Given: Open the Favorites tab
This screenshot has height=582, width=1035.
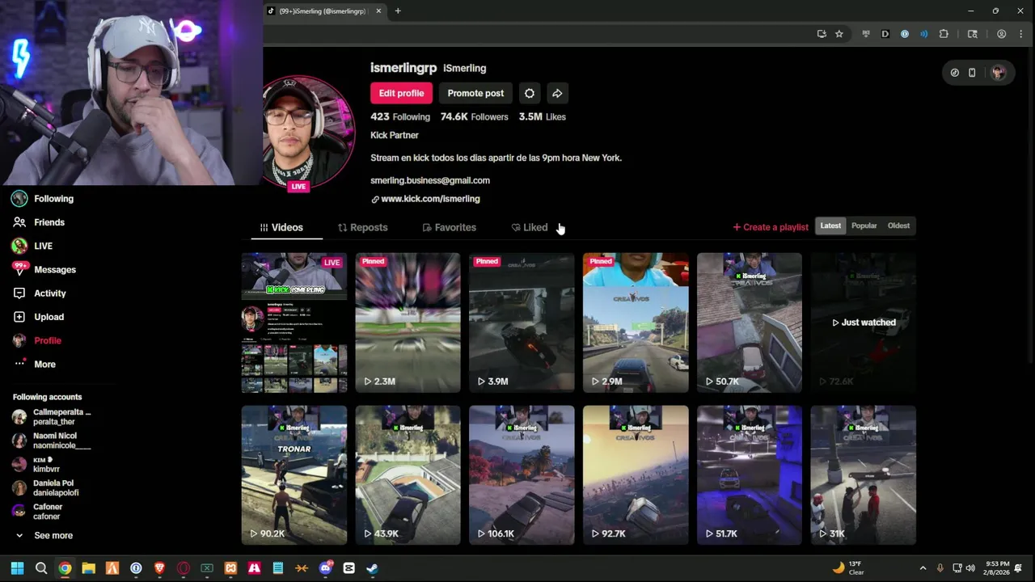Looking at the screenshot, I should pyautogui.click(x=449, y=228).
